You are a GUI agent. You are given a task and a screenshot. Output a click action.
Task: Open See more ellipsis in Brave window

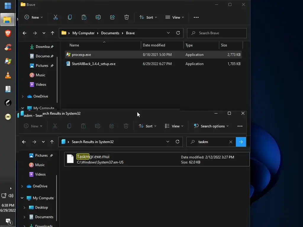(x=196, y=17)
